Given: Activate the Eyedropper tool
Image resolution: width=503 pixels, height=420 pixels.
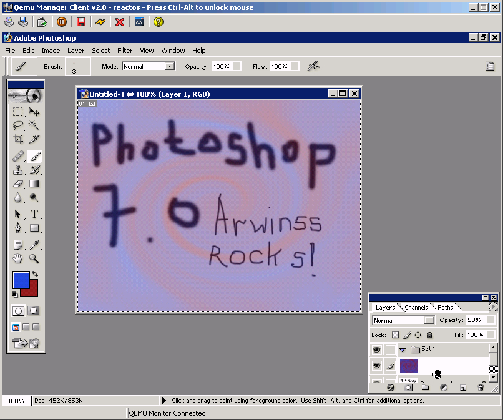Looking at the screenshot, I should 34,245.
